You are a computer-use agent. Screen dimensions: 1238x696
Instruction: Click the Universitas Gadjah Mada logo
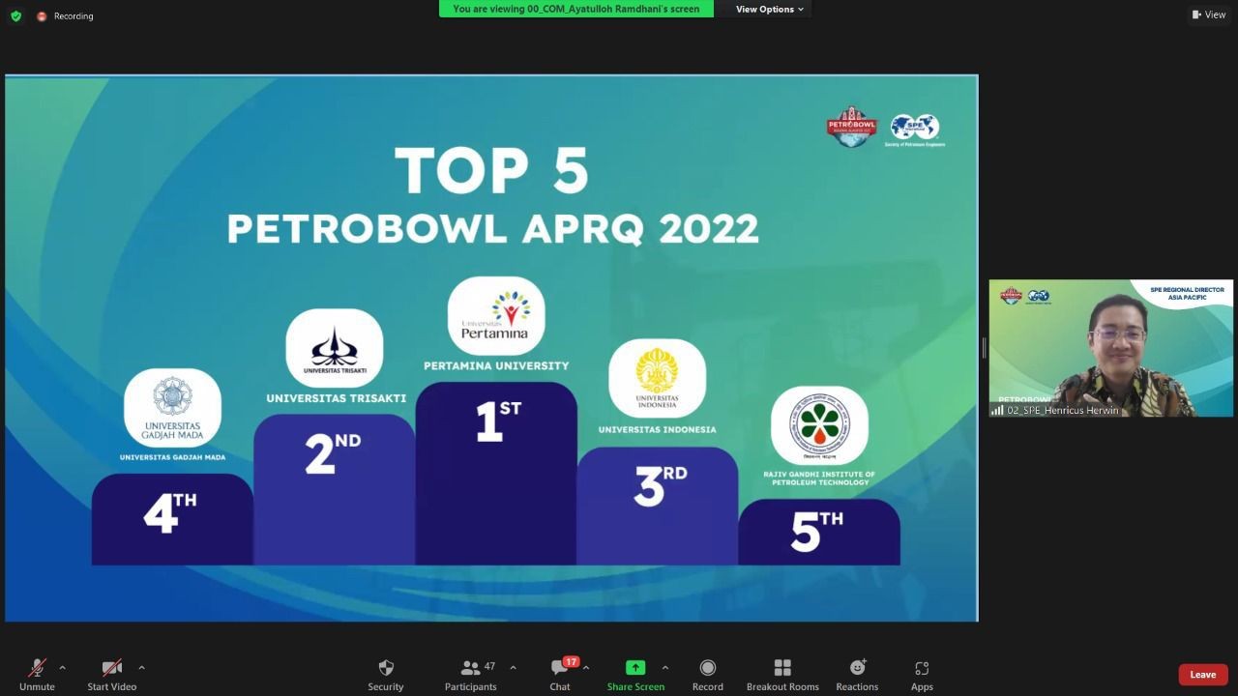[172, 407]
